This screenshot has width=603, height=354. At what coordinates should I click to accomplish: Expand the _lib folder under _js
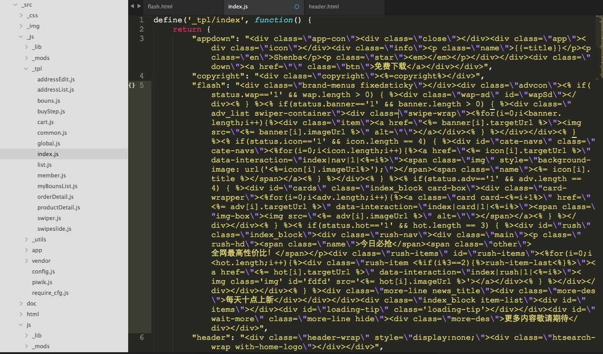pyautogui.click(x=26, y=47)
